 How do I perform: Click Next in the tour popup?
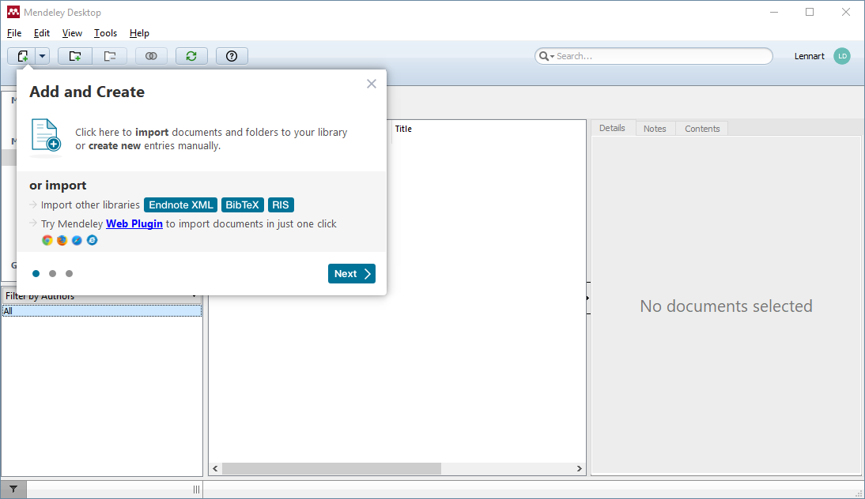pyautogui.click(x=352, y=274)
